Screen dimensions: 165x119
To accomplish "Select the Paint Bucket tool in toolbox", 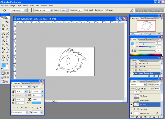I will 7,40.
